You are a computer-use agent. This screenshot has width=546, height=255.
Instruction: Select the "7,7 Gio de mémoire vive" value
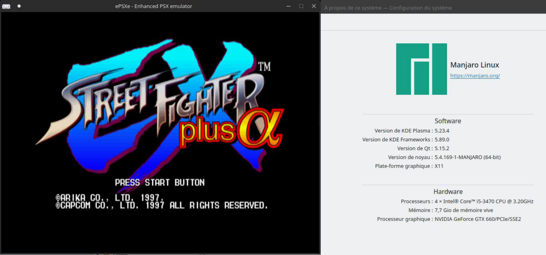click(464, 210)
